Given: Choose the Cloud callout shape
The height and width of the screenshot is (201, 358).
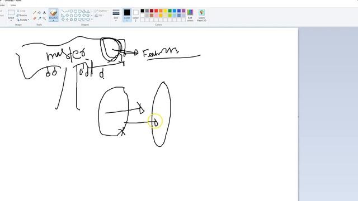Looking at the screenshot, I should [x=88, y=20].
